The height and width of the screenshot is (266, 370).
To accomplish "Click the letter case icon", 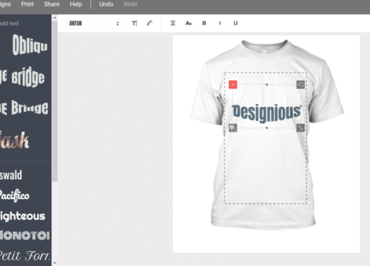I will [x=189, y=23].
